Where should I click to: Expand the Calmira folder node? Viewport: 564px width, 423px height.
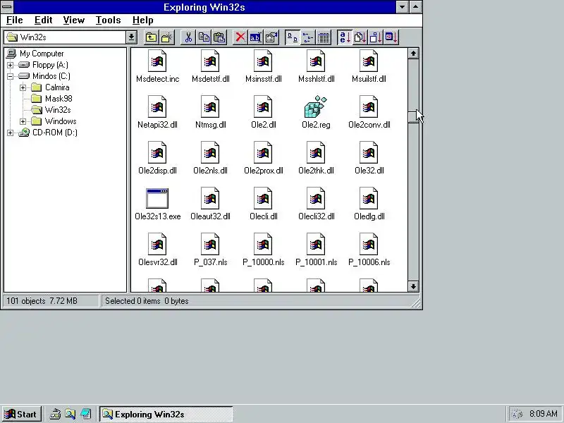23,87
